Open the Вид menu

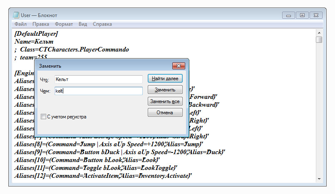(83, 24)
